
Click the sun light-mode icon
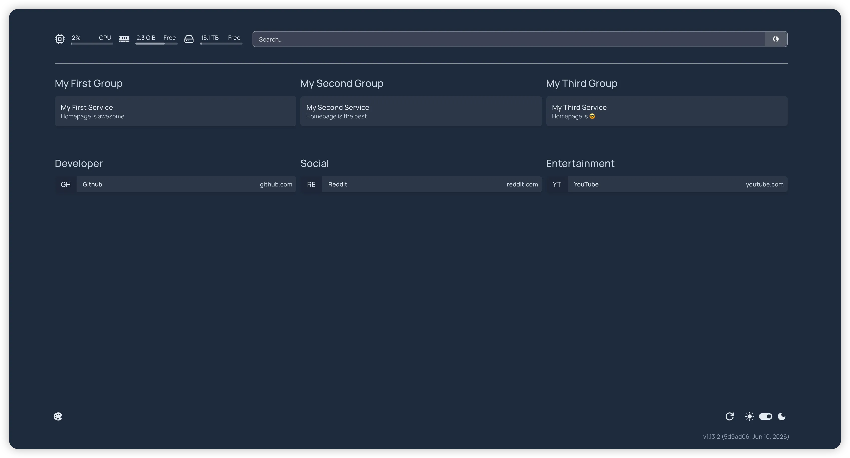749,416
